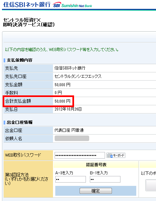Click the 支払先口座 セントラルタンシエフエックス text
Viewport: 156px width, 201px height.
click(78, 76)
